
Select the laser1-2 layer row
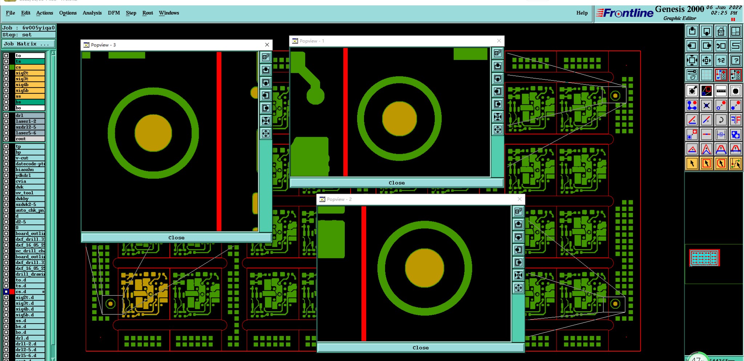pyautogui.click(x=30, y=121)
